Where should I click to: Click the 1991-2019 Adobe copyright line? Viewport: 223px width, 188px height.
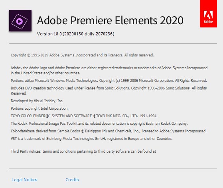pos(82,55)
